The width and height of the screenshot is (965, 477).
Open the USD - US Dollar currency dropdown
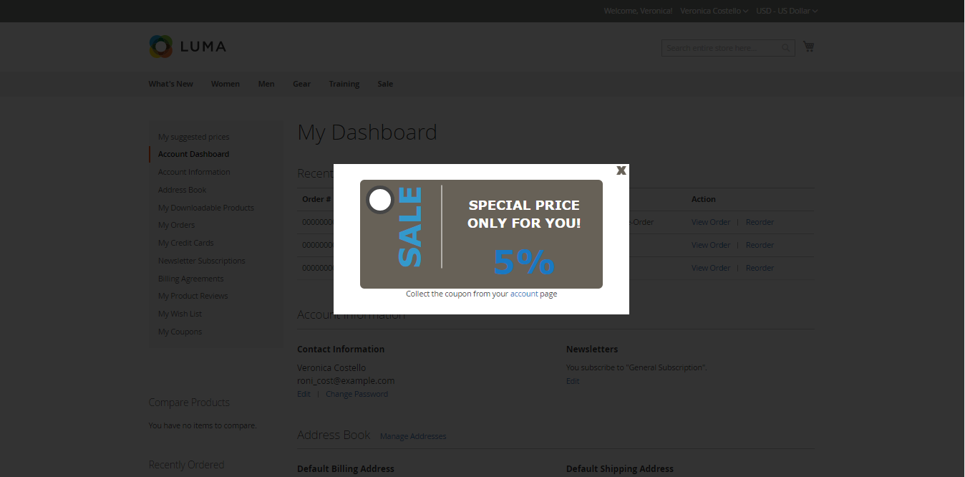point(787,11)
